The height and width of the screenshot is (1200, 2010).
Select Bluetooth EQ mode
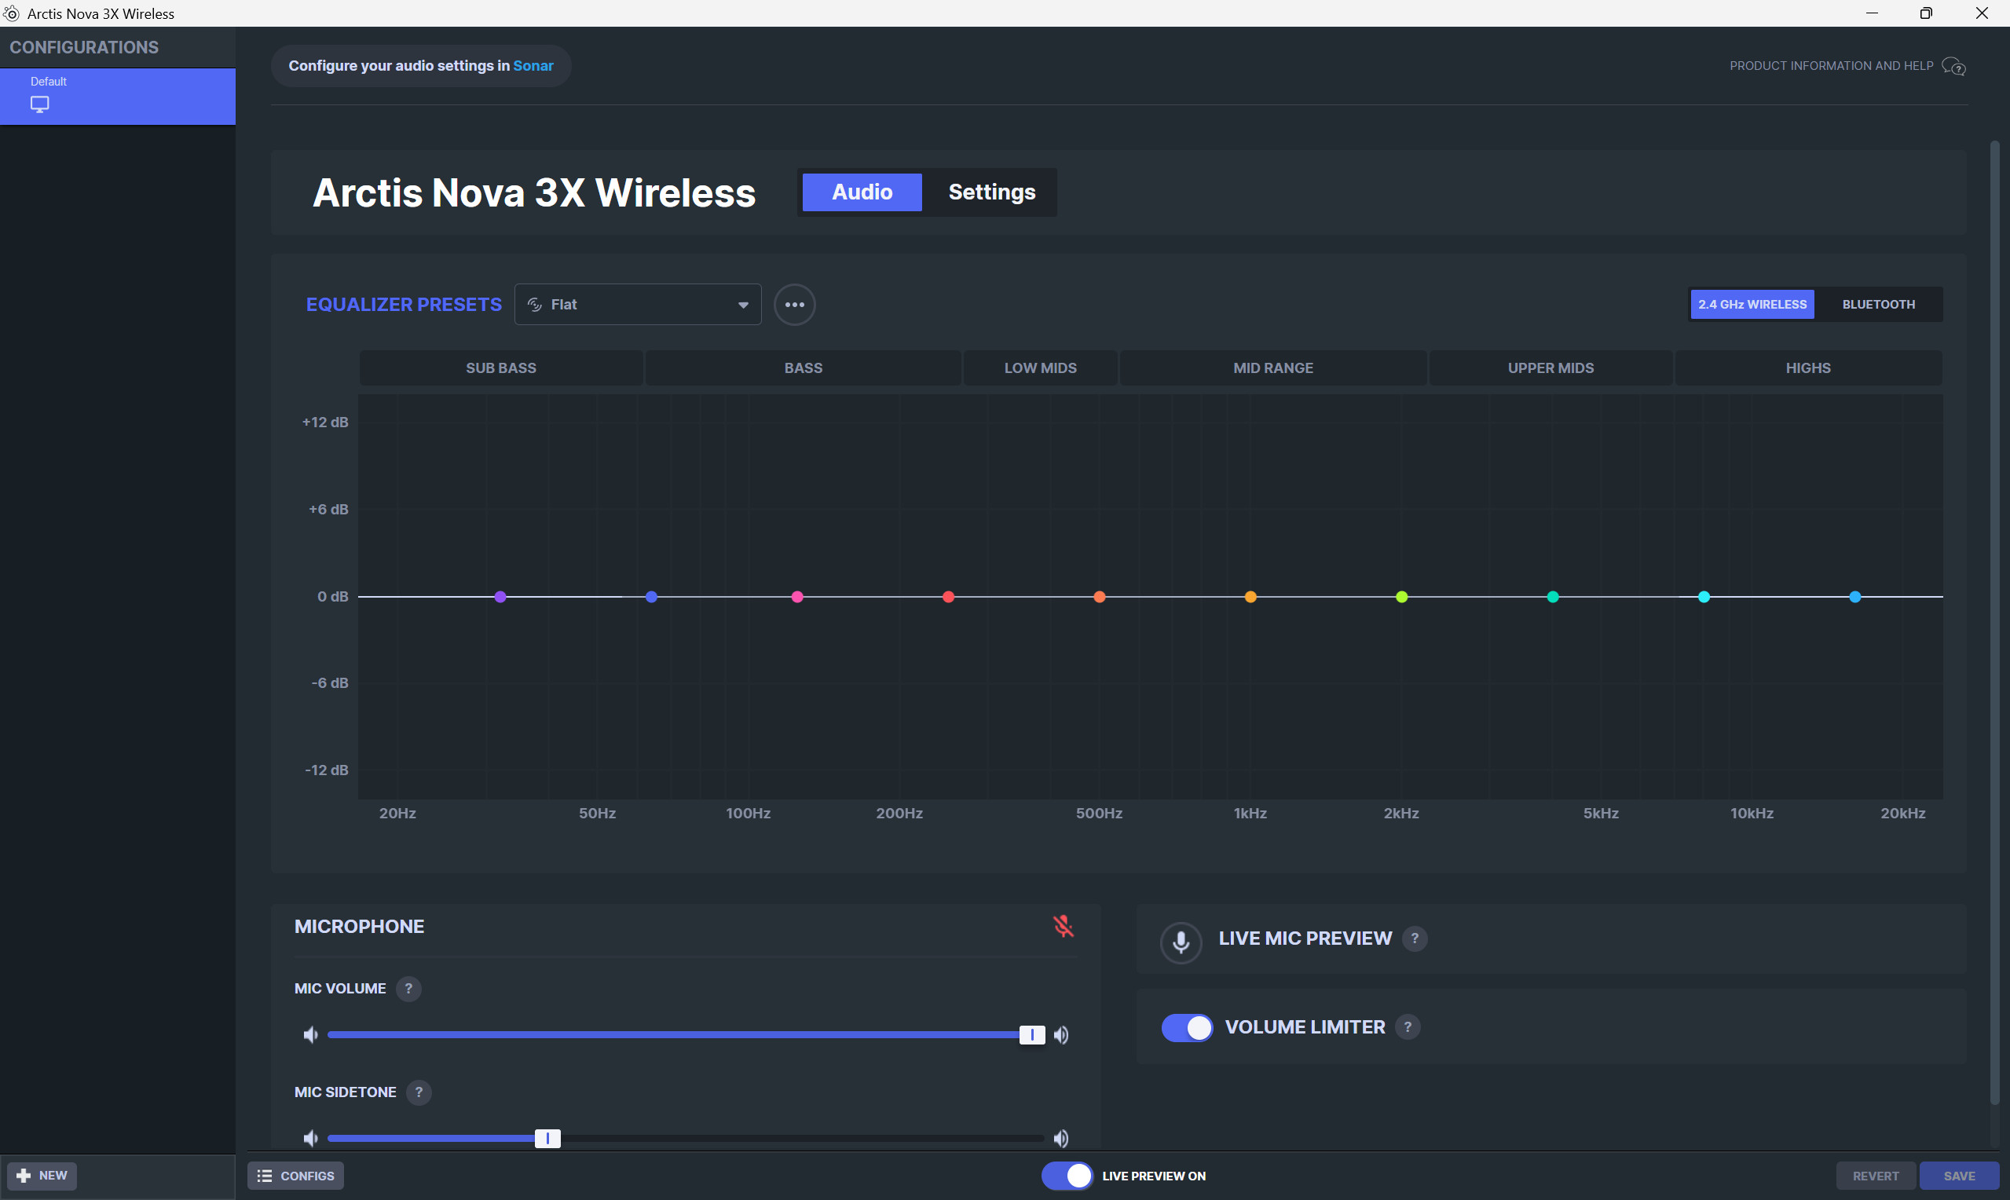[x=1878, y=305]
